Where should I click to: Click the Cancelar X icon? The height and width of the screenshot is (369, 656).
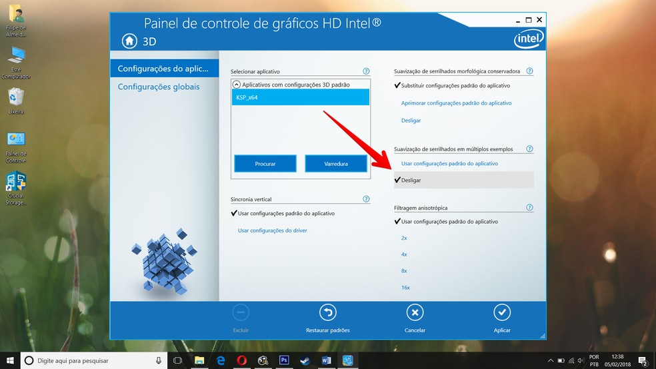pos(415,312)
